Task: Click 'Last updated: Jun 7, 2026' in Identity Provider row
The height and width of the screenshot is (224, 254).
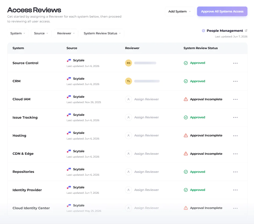Action: (83, 193)
